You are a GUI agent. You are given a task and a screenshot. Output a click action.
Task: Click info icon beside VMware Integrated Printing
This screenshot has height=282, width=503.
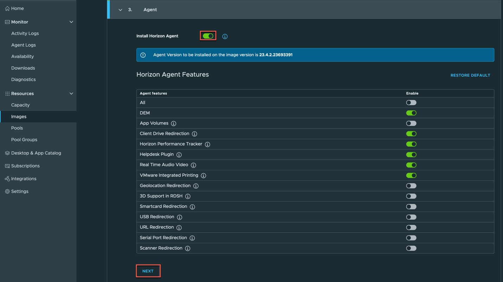(x=203, y=175)
